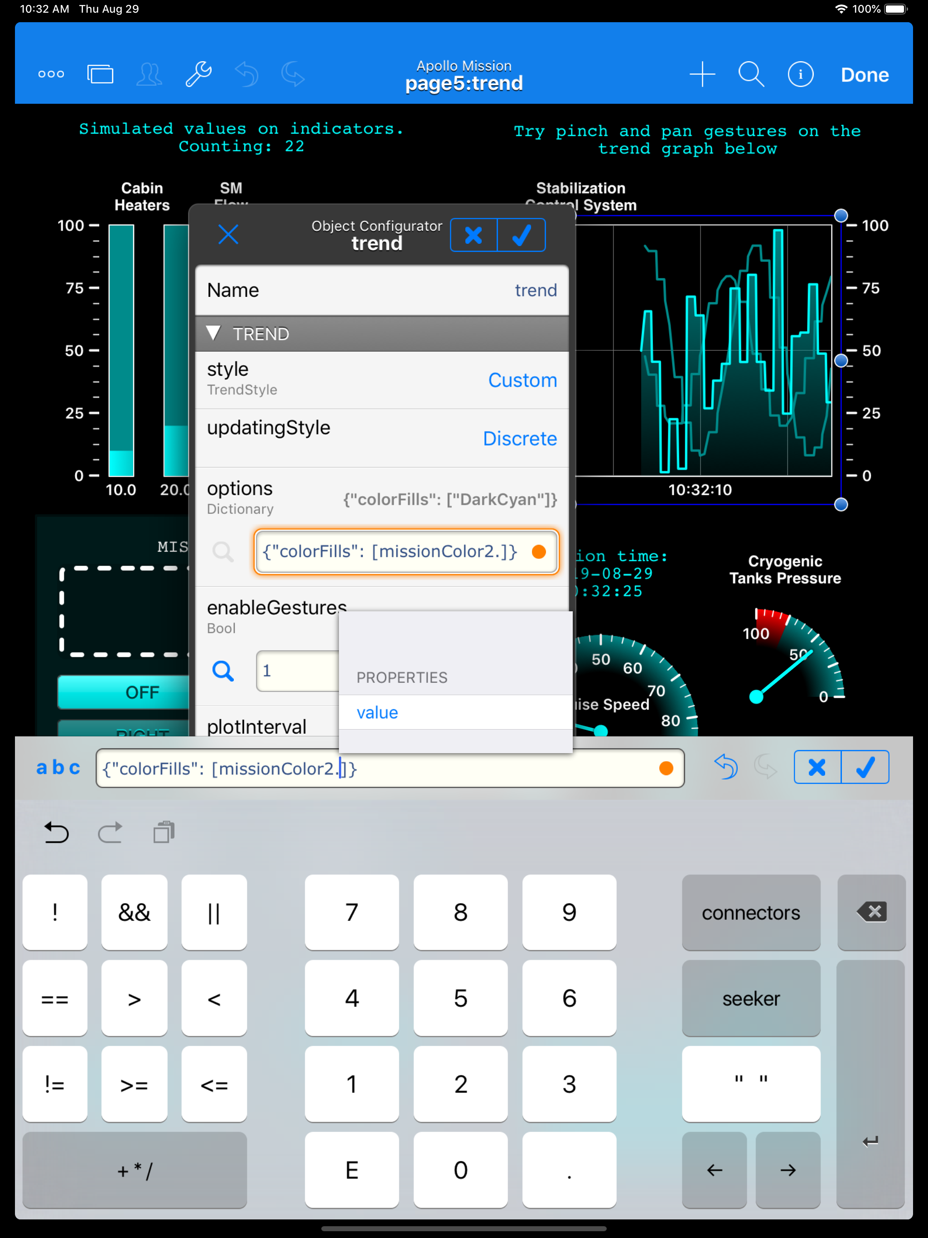Image resolution: width=928 pixels, height=1238 pixels.
Task: Move cursor right with arrow key
Action: pos(788,1170)
